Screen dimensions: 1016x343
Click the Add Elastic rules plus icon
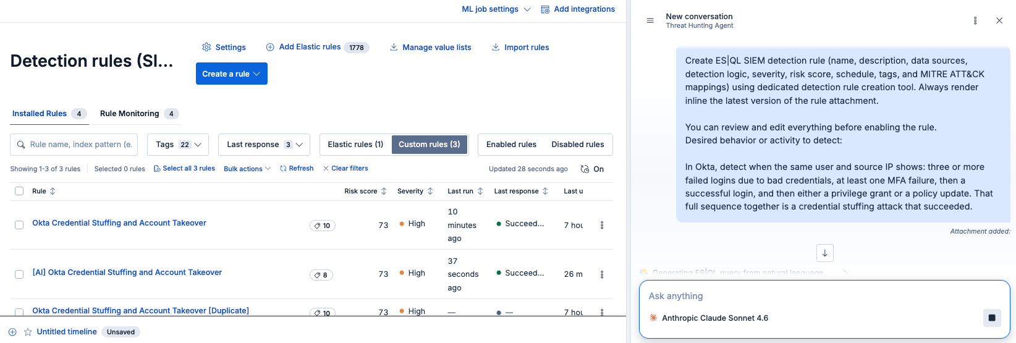tap(270, 47)
